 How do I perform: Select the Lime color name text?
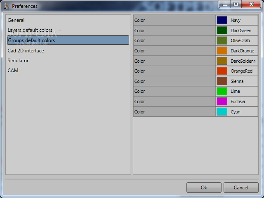coord(235,91)
